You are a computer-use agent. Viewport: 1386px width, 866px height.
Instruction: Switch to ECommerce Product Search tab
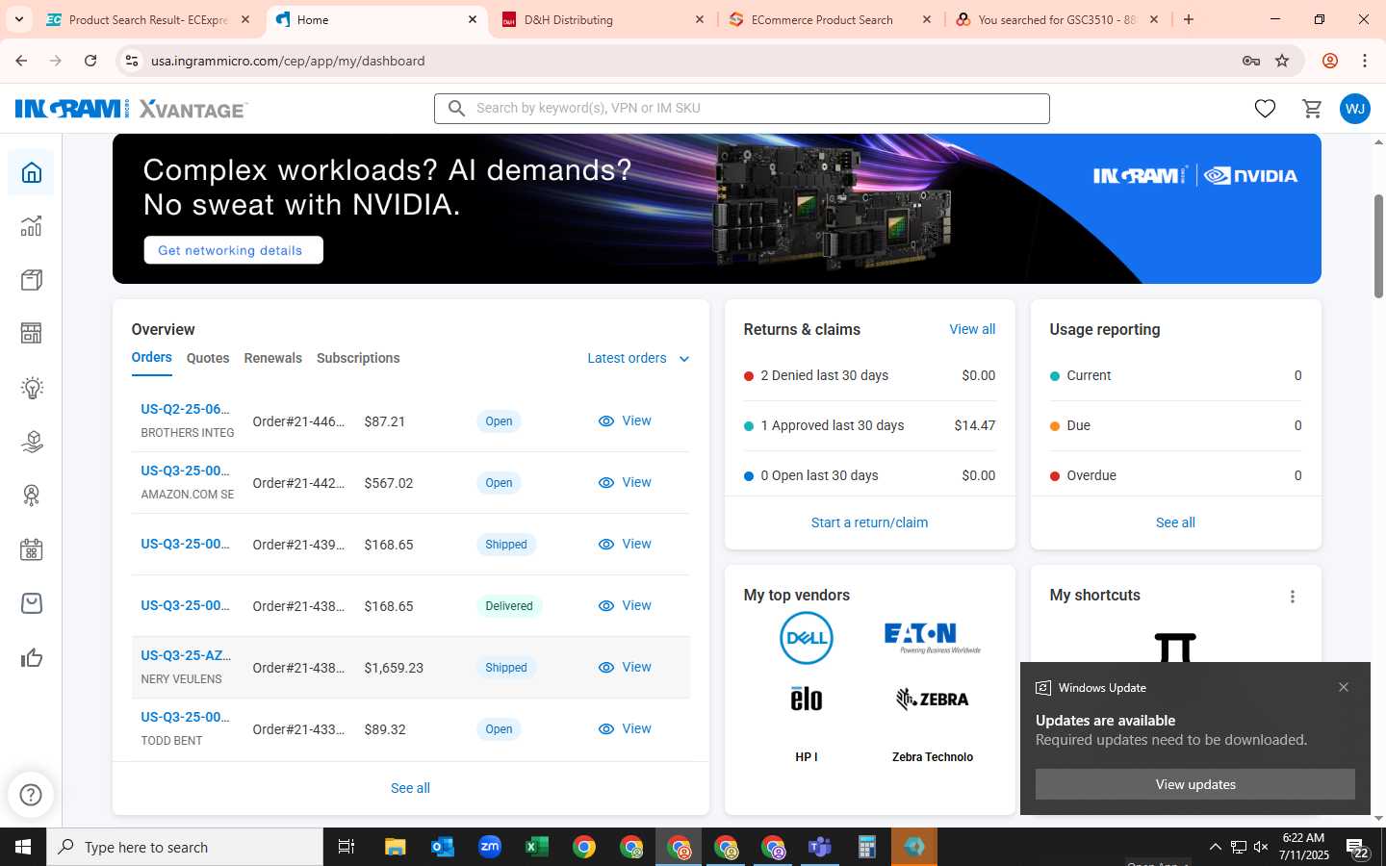tap(831, 19)
